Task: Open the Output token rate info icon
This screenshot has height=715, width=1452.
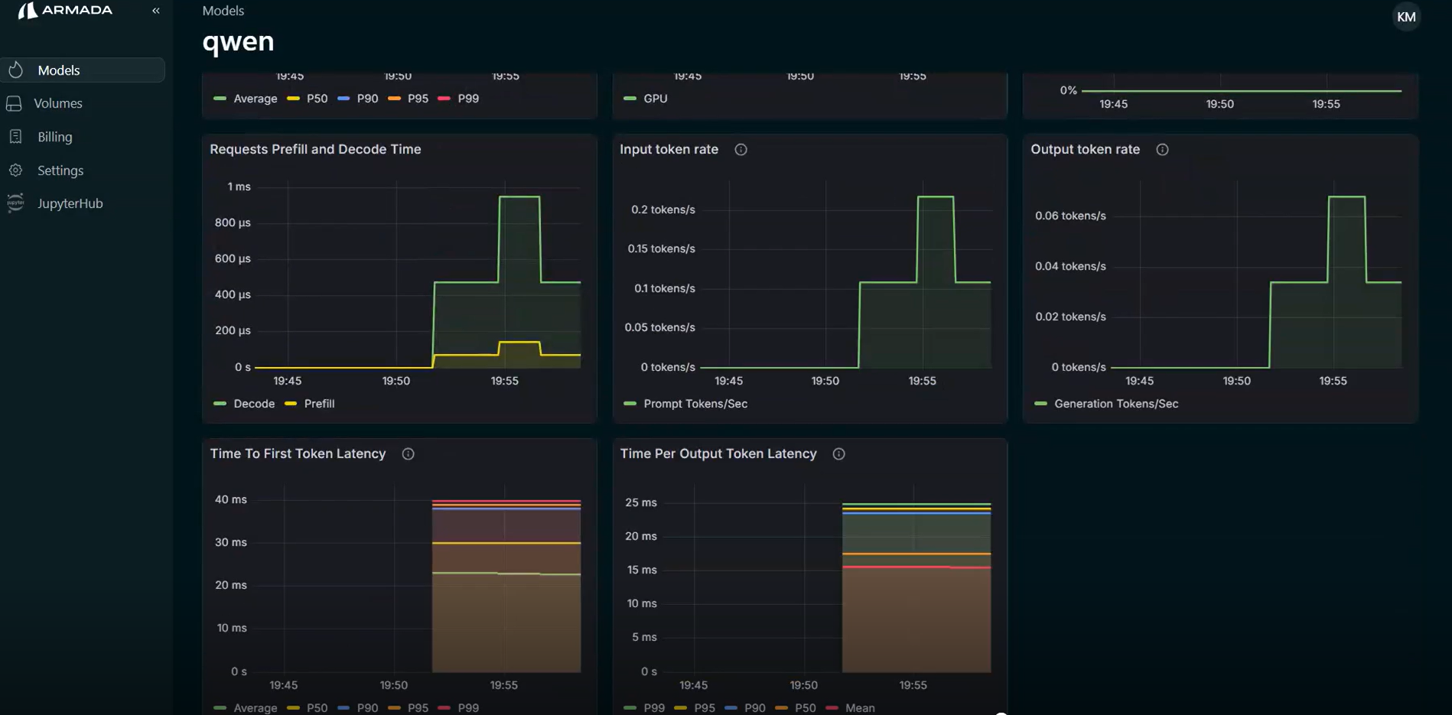Action: click(x=1163, y=149)
